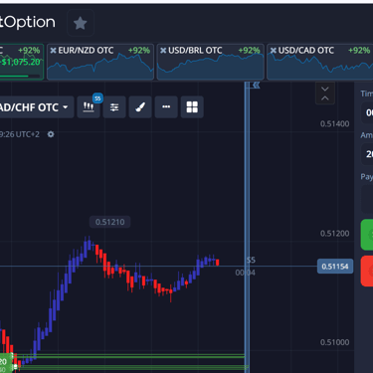Viewport: 373px width, 373px height.
Task: Open the more options ellipsis button
Action: 166,107
